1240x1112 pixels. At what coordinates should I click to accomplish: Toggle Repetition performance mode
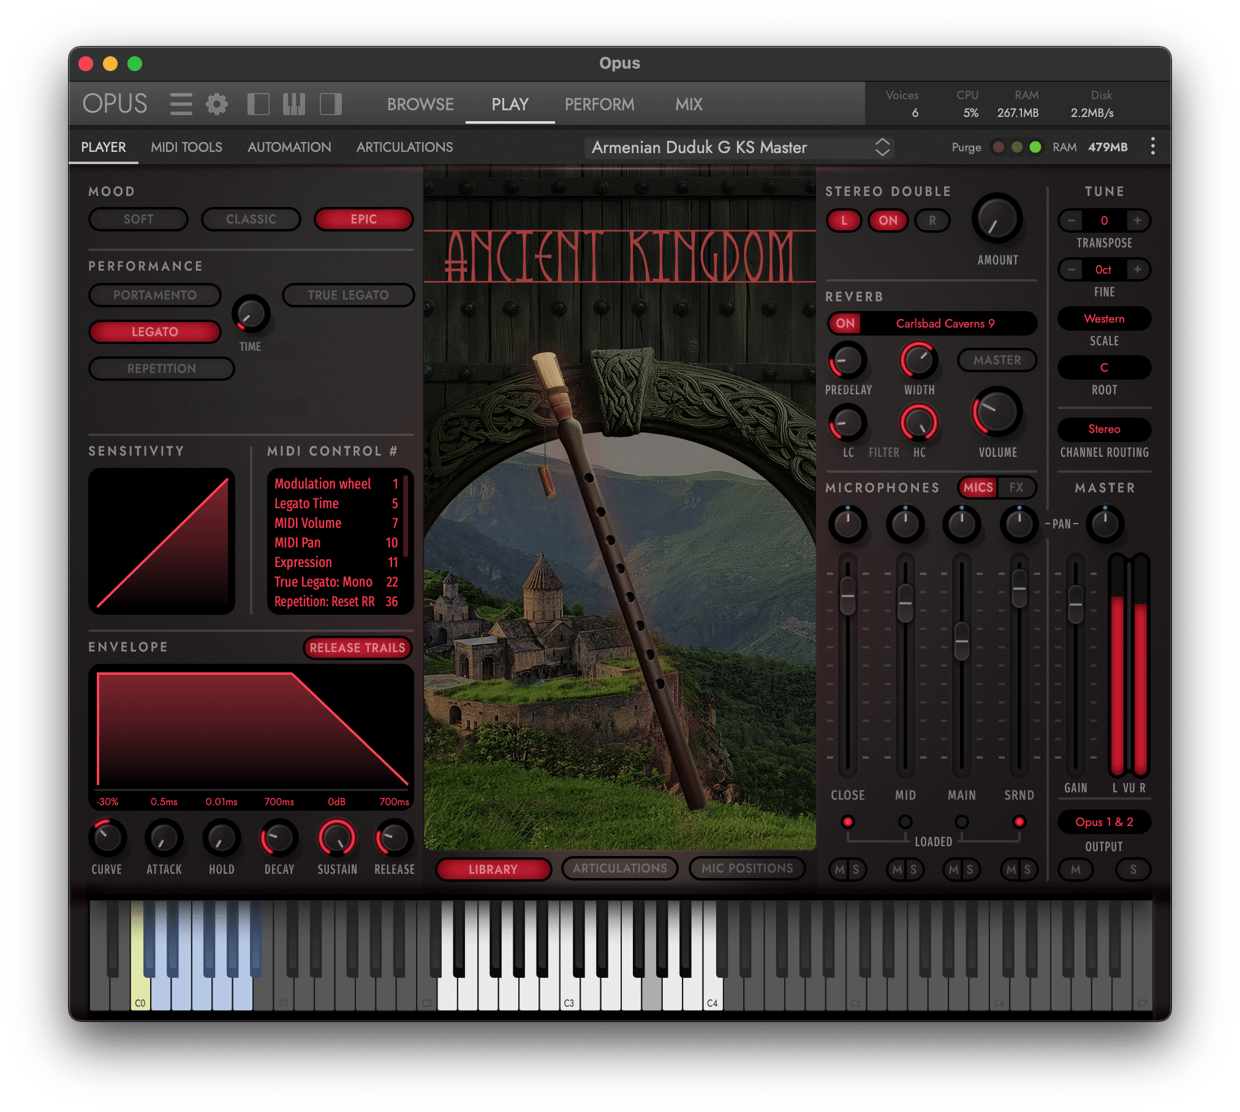(x=162, y=369)
